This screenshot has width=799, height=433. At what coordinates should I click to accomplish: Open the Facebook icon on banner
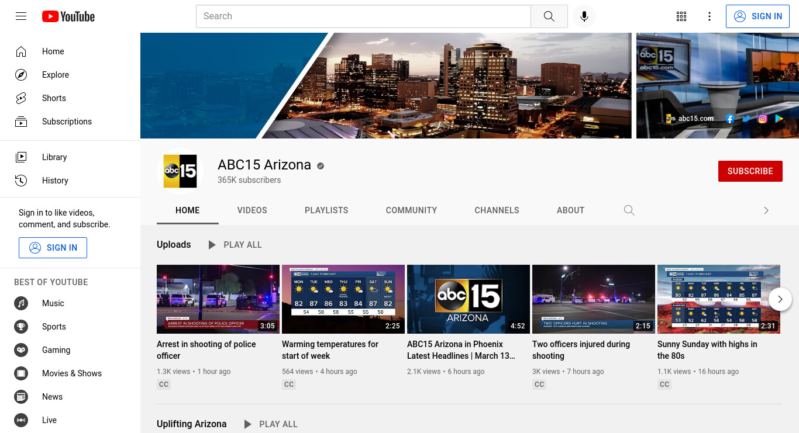(730, 119)
